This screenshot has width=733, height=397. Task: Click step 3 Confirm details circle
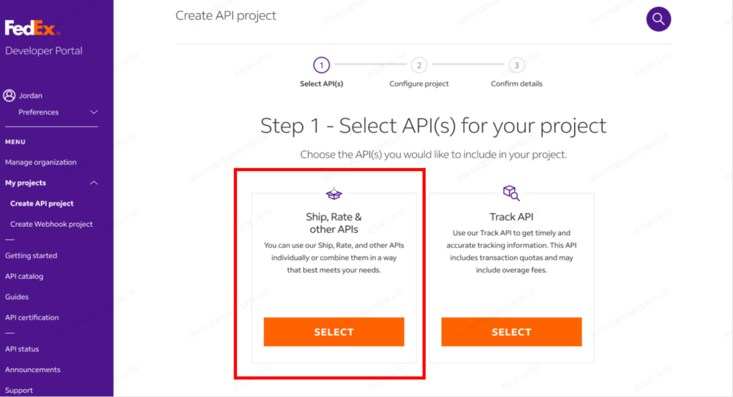pyautogui.click(x=516, y=65)
